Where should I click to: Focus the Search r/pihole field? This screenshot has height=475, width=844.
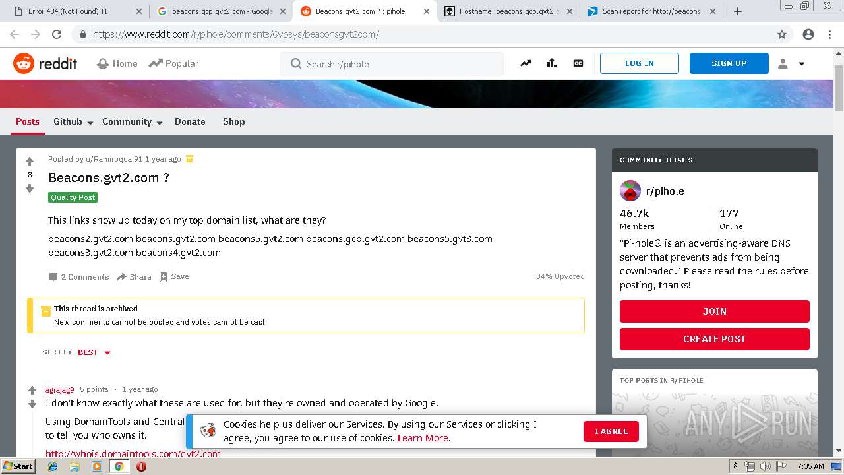(392, 64)
